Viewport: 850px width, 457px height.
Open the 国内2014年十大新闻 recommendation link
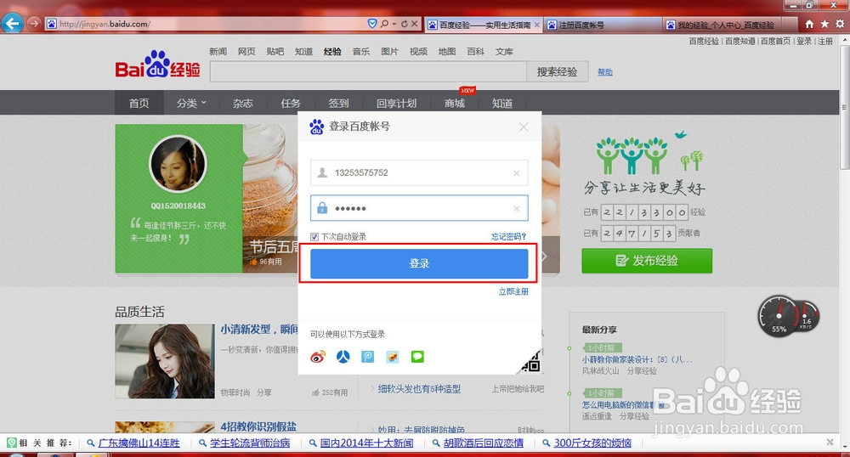point(366,443)
